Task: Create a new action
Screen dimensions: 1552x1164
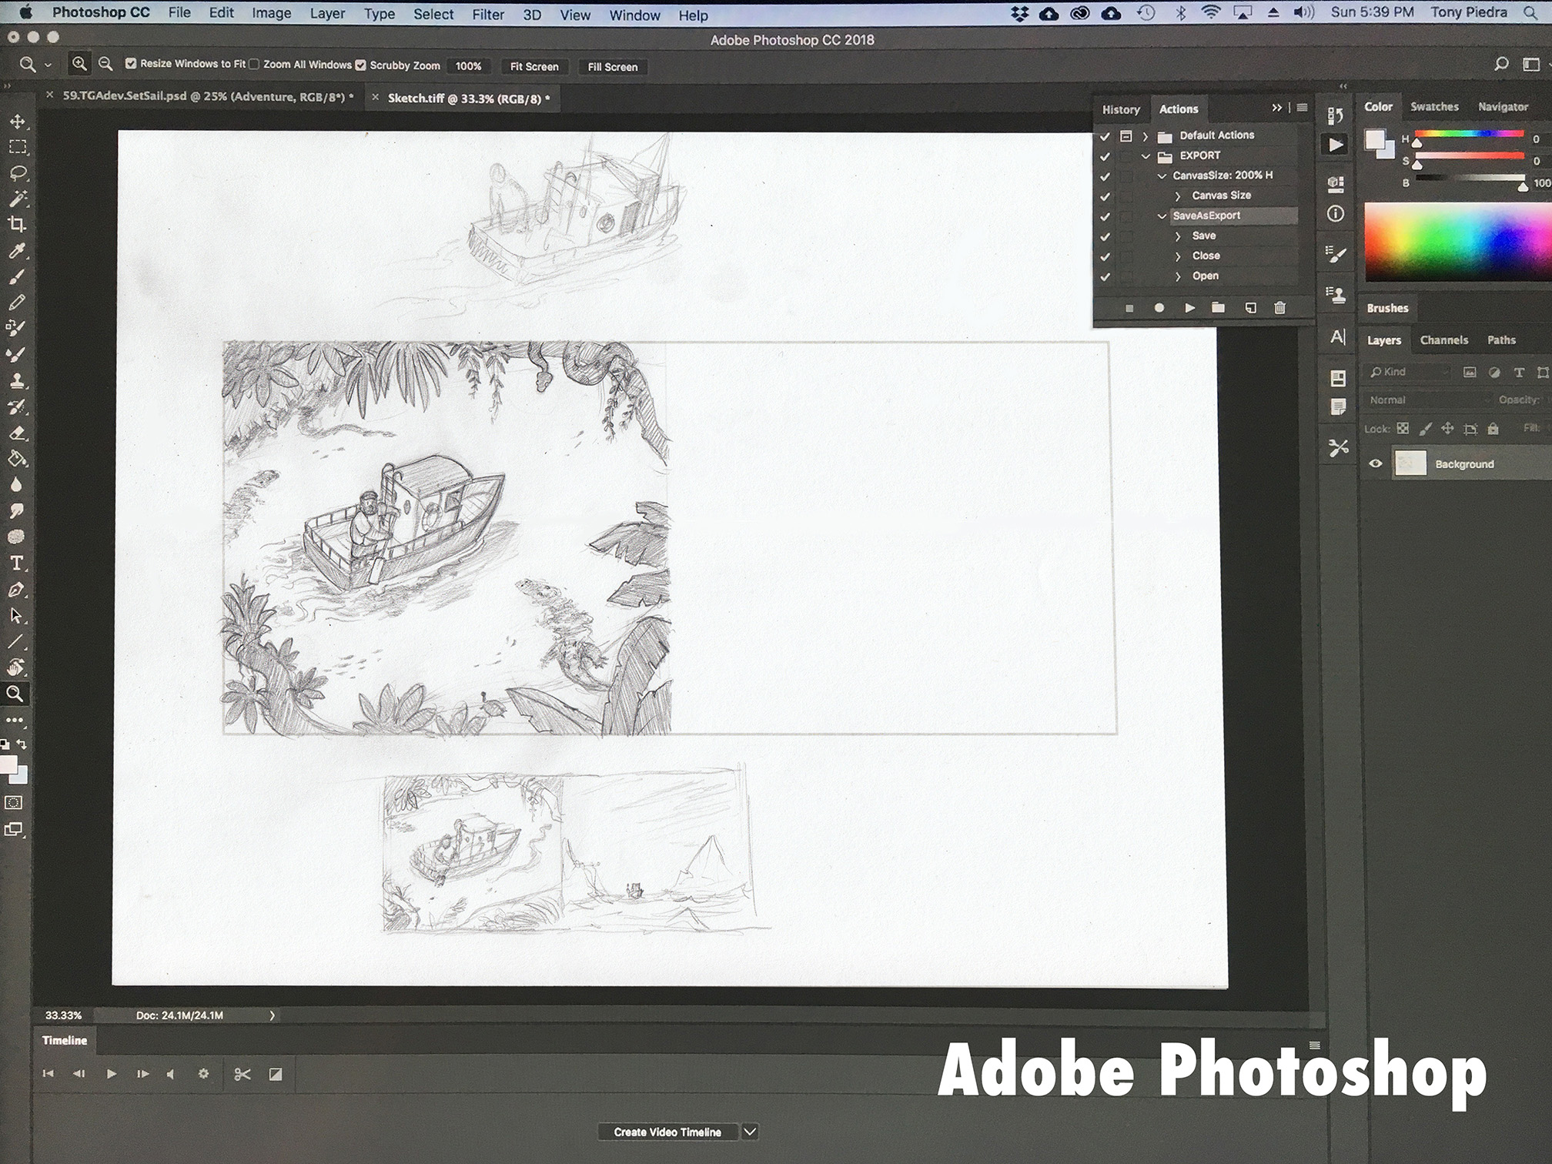Action: tap(1250, 308)
